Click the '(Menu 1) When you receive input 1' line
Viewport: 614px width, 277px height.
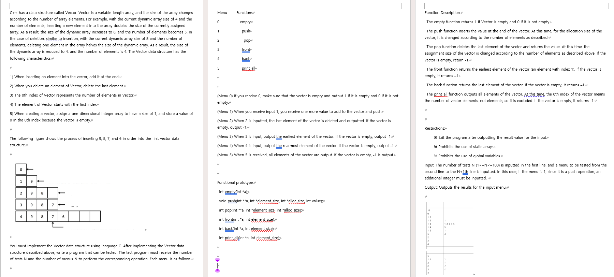(300, 112)
